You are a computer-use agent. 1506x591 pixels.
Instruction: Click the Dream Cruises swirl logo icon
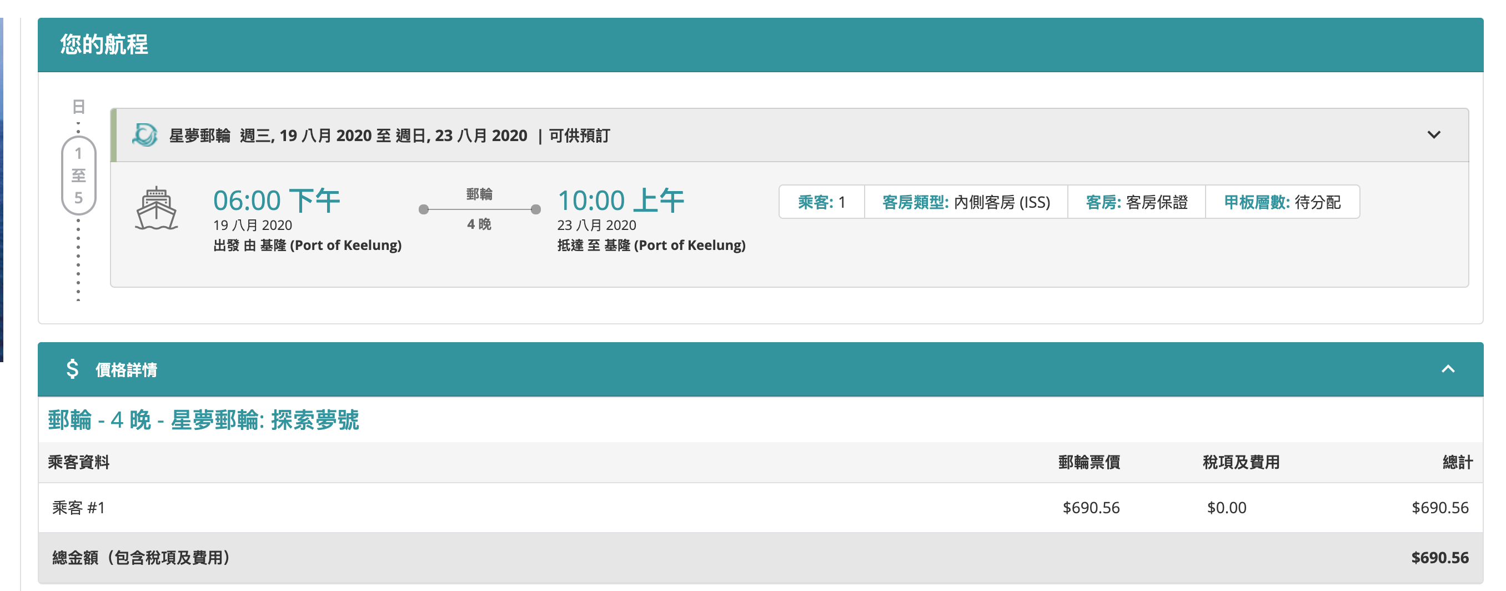pos(145,135)
